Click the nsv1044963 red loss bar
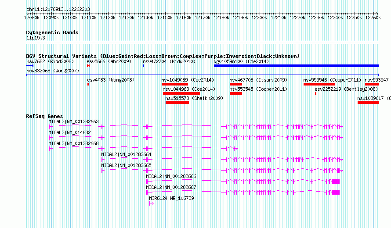Screen dimensions: 391x228 coord(181,93)
